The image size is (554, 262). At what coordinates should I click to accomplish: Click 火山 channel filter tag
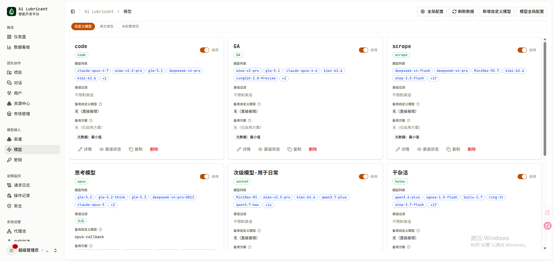coord(81,221)
